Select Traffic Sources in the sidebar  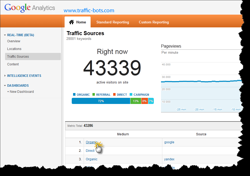pyautogui.click(x=18, y=57)
